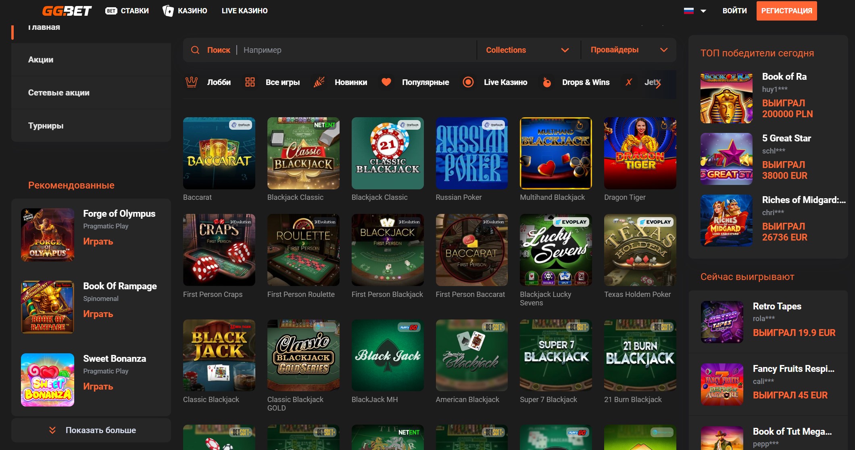Open the Sweet Bonanza thumbnail
Viewport: 855px width, 450px height.
[x=48, y=380]
